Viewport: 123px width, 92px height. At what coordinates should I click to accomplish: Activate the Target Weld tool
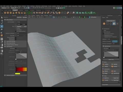pyautogui.click(x=115, y=78)
